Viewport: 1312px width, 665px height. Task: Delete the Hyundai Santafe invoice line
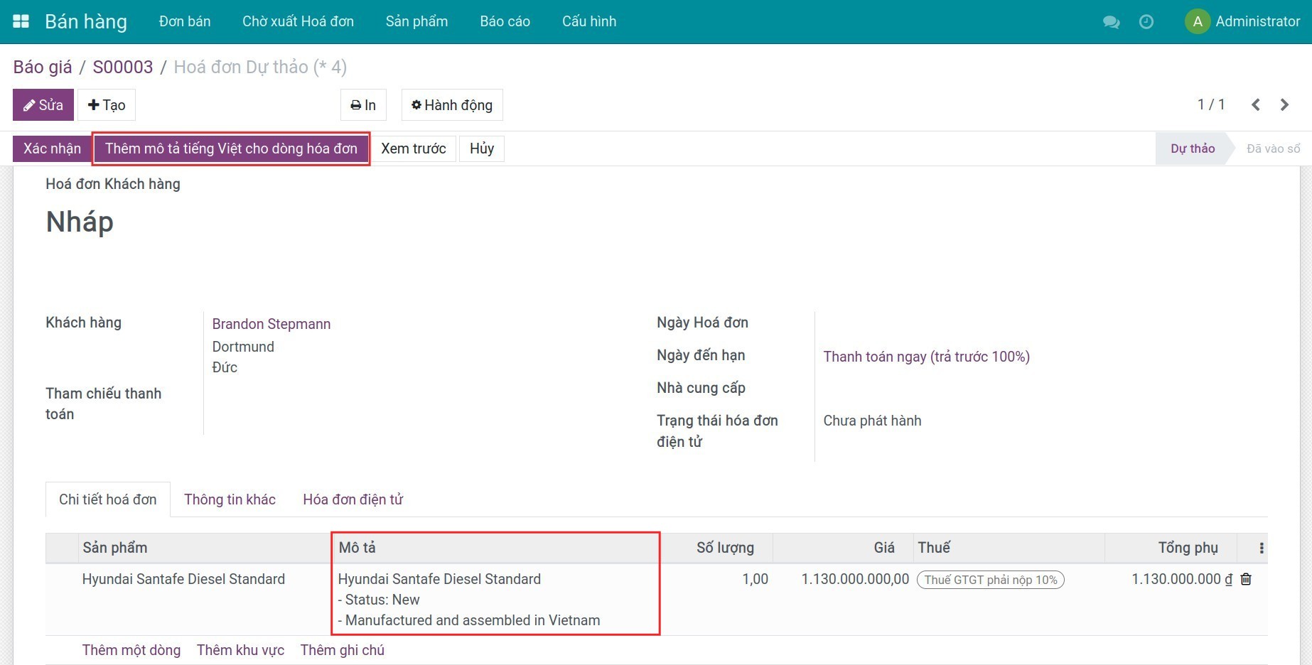[1246, 579]
